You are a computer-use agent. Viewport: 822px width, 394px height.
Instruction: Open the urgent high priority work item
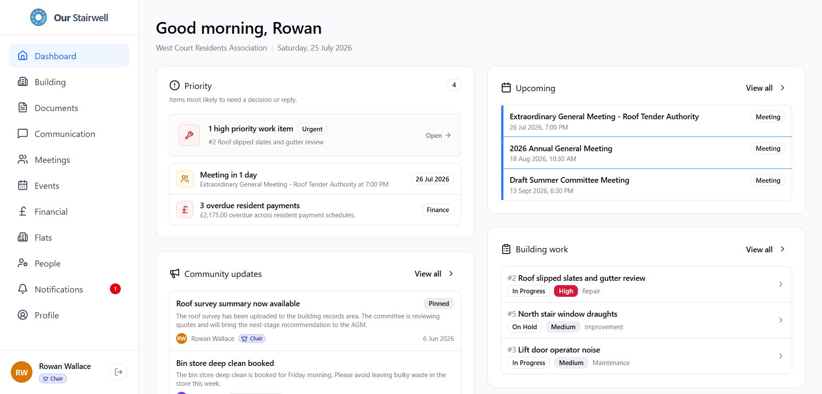pos(315,135)
